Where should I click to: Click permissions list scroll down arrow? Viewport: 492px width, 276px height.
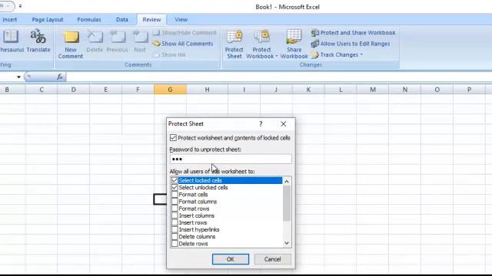click(x=287, y=243)
